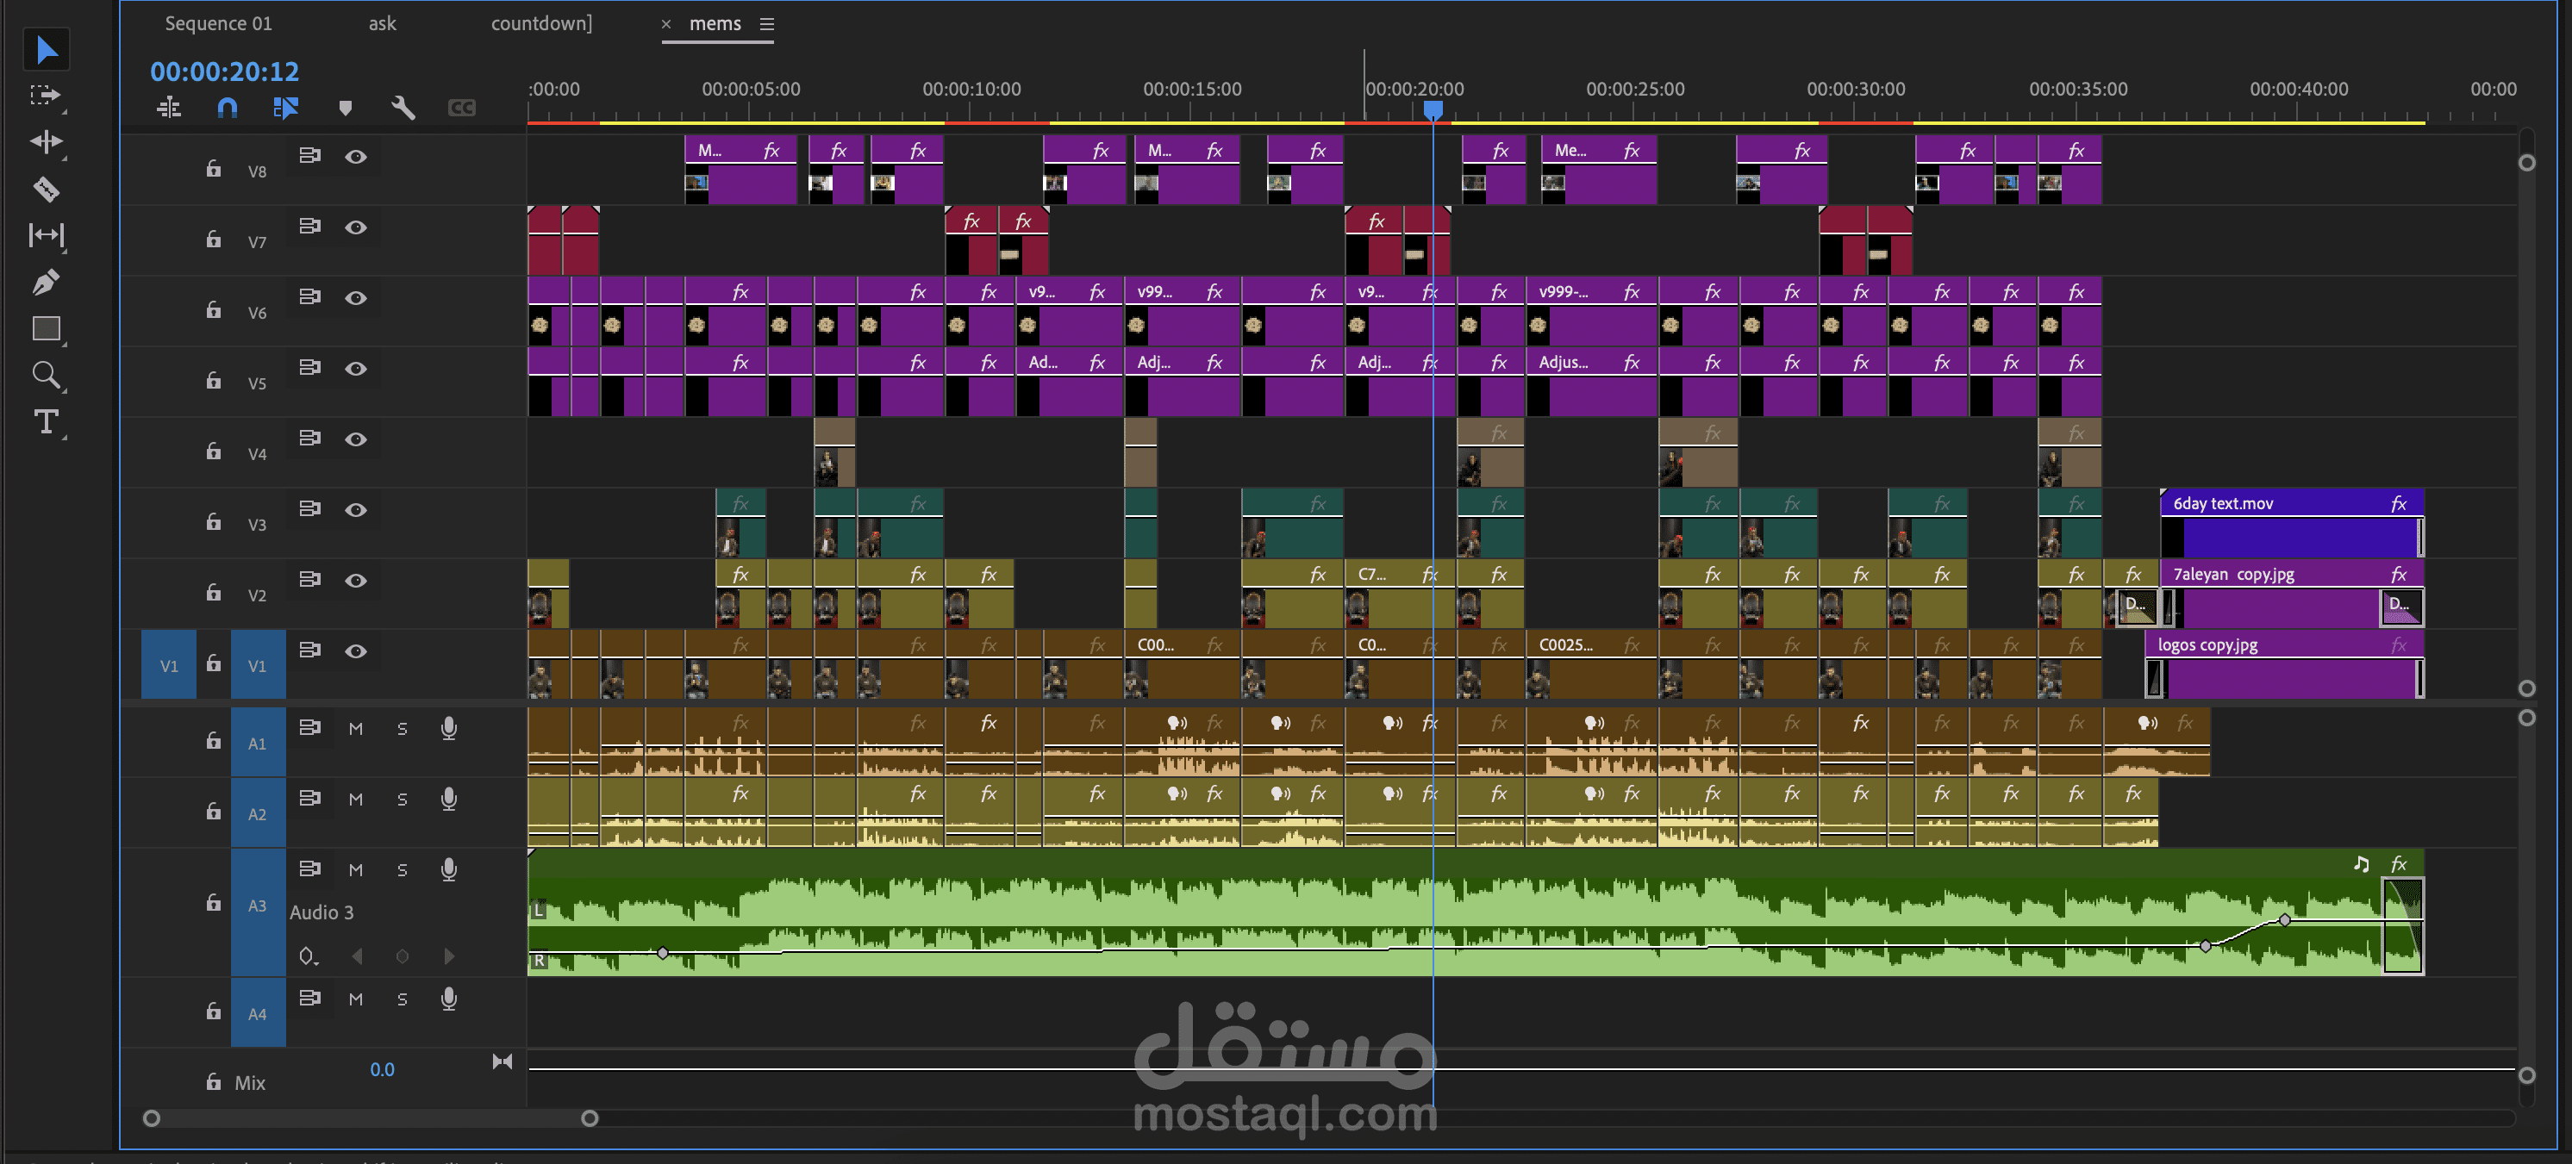Select the 7aleyan copy.jpg clip
The image size is (2572, 1164).
click(x=2293, y=593)
